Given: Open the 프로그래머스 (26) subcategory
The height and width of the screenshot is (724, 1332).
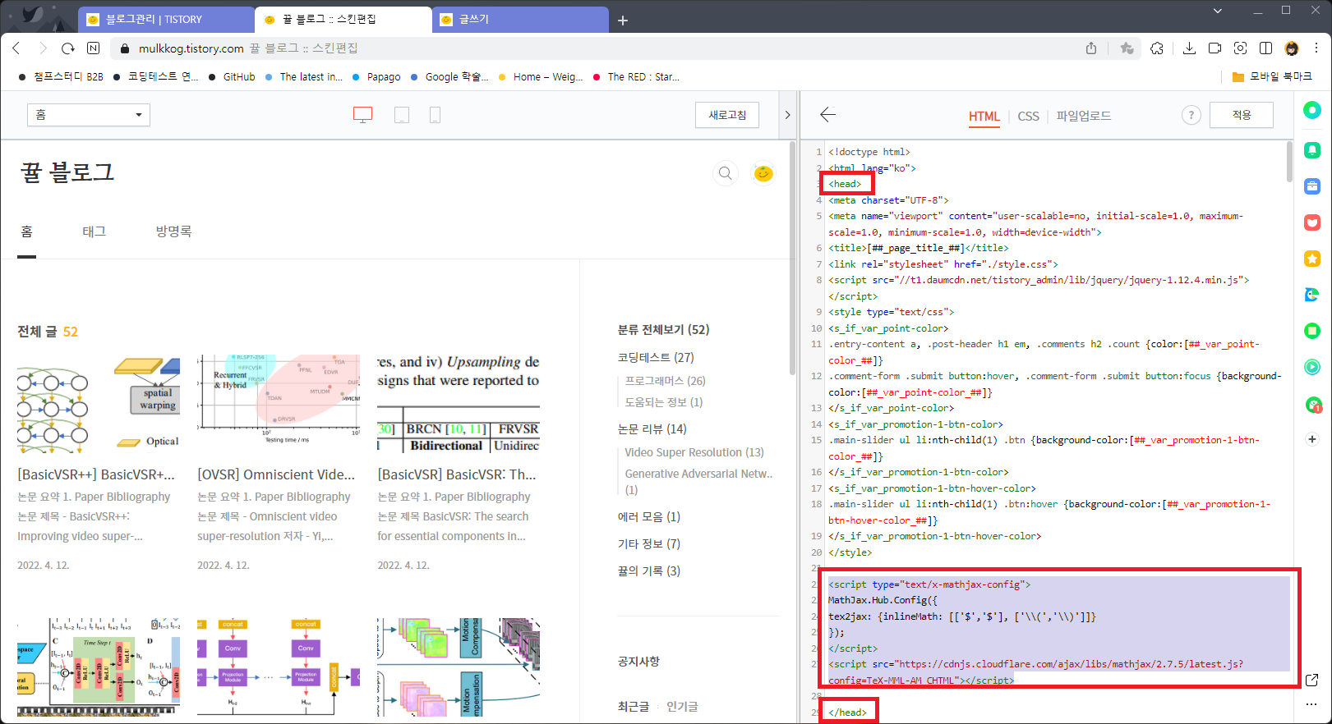Looking at the screenshot, I should 665,381.
